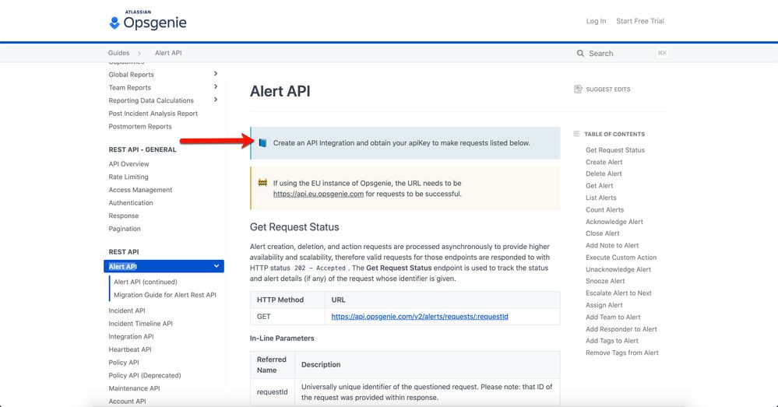This screenshot has height=407, width=778.
Task: Jump to Escalate Alert to Next
Action: pyautogui.click(x=618, y=293)
